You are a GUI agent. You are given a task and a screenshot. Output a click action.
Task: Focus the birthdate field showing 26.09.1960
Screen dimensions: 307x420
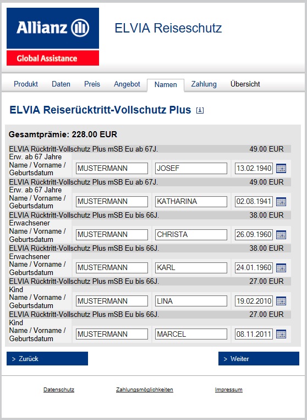(254, 235)
